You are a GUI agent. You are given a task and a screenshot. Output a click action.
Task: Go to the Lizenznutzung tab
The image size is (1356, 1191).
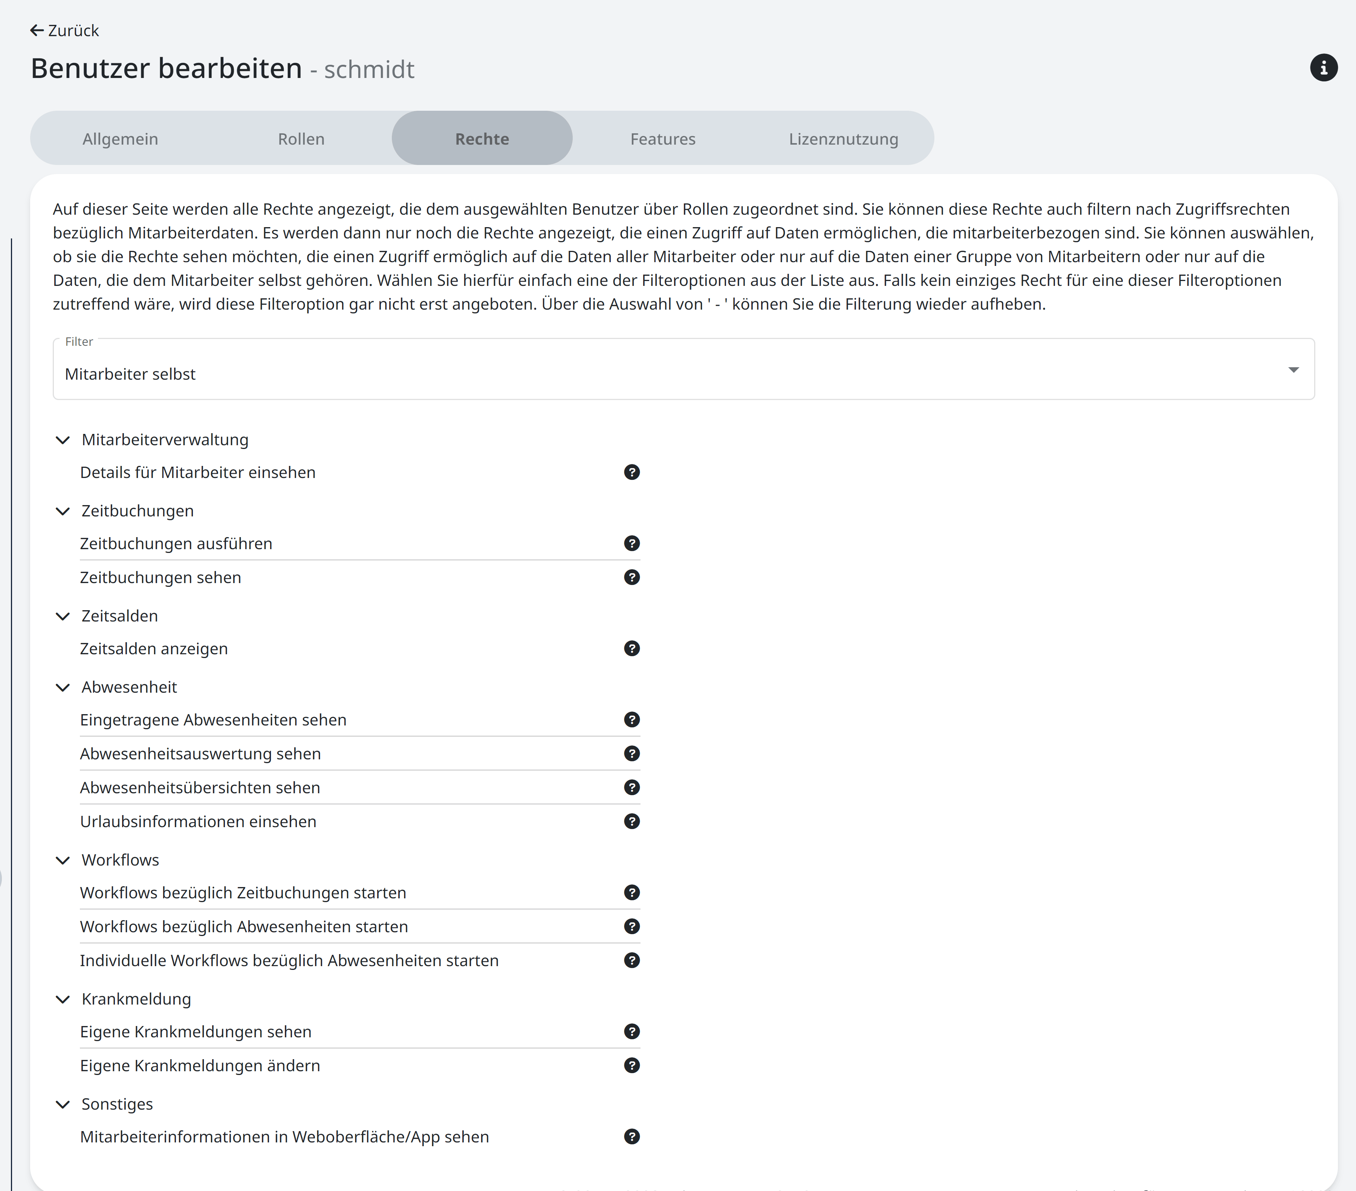pos(843,139)
